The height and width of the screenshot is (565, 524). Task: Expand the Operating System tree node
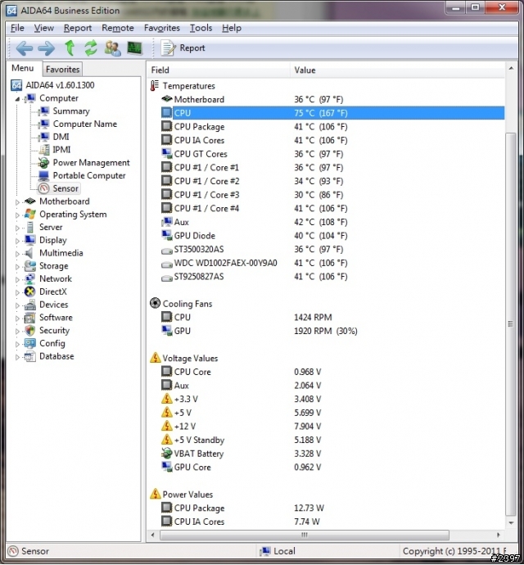click(17, 215)
